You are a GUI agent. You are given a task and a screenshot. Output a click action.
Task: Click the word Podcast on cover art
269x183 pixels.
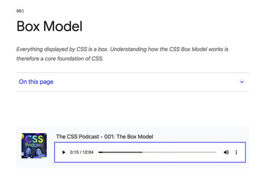35,145
